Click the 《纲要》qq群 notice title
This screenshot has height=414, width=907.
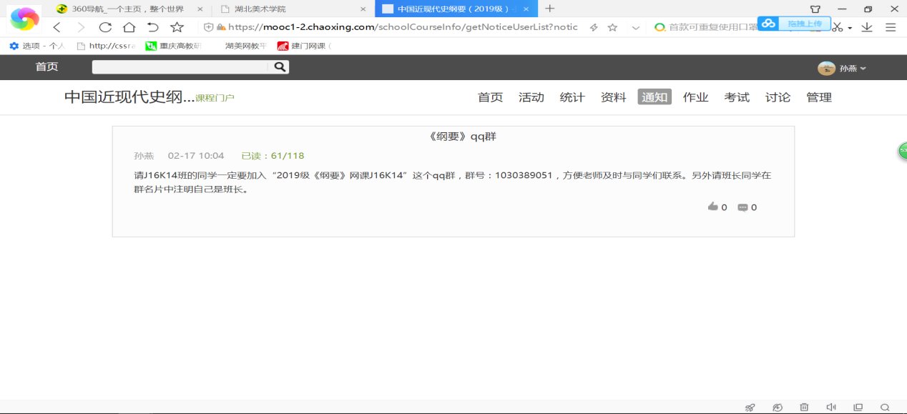pyautogui.click(x=463, y=137)
